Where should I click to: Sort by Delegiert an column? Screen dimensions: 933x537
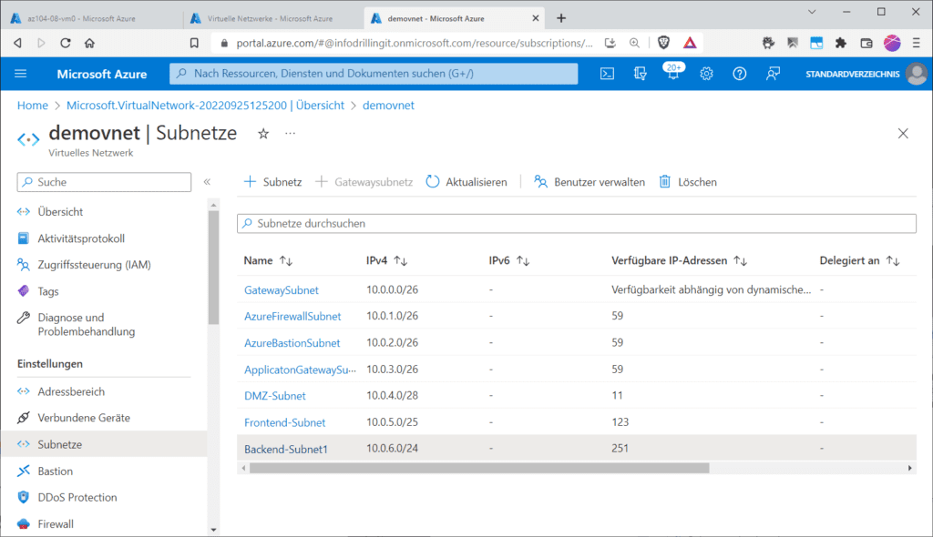tap(859, 260)
